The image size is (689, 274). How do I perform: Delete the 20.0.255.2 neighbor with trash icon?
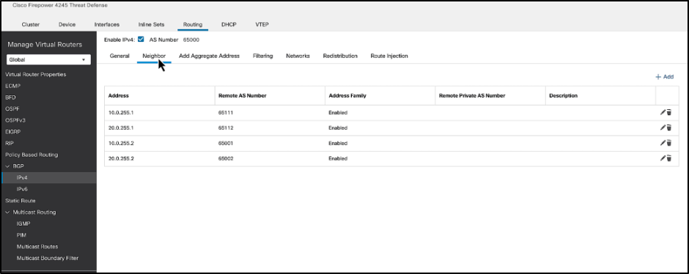click(668, 158)
